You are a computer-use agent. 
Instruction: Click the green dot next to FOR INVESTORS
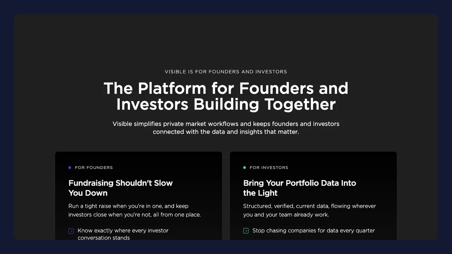click(x=244, y=168)
